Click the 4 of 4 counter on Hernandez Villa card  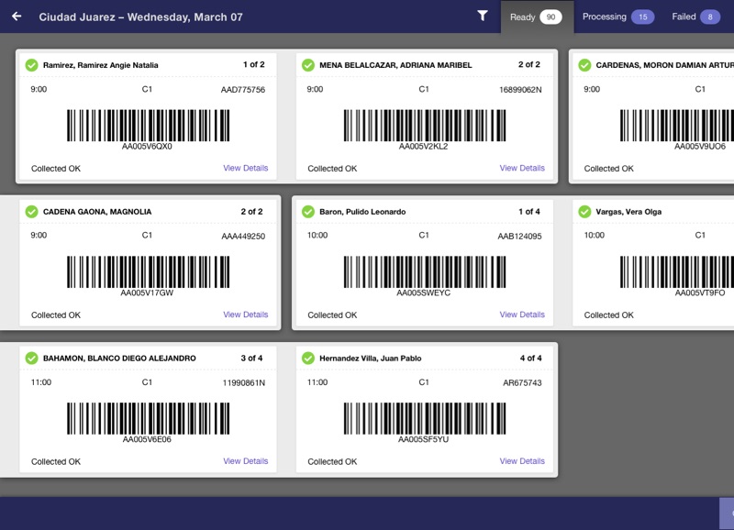point(531,359)
